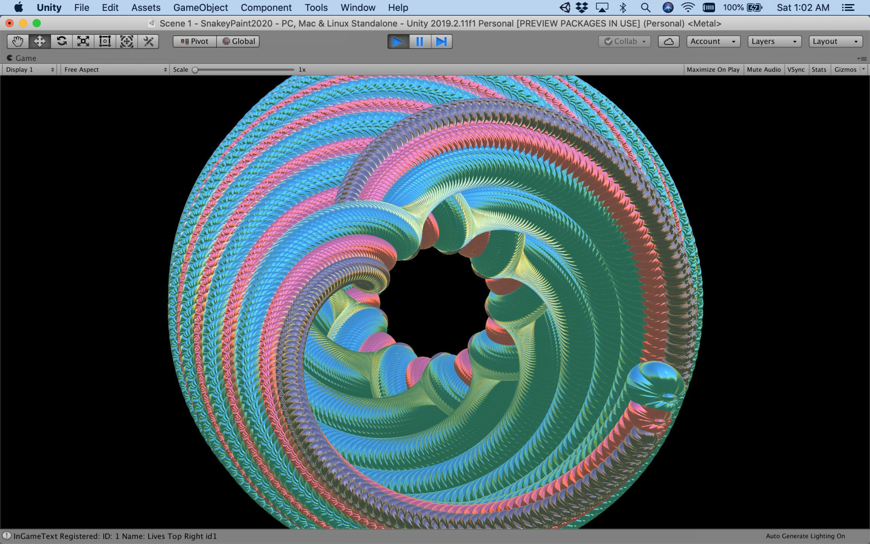Toggle Global handle rotation
This screenshot has height=544, width=870.
click(x=238, y=41)
